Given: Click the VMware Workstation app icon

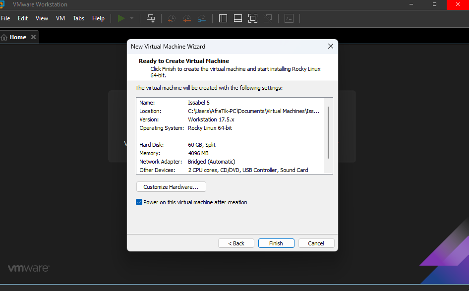Looking at the screenshot, I should tap(2, 4).
